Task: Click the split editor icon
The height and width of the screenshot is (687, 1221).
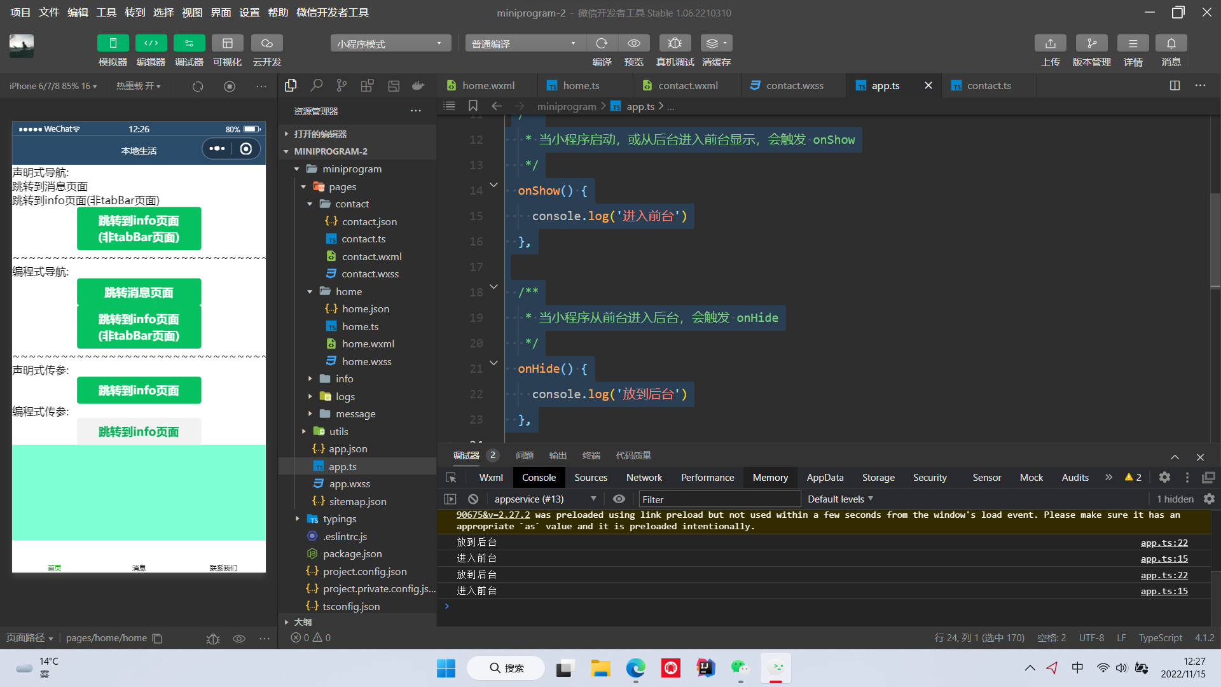Action: point(1175,85)
